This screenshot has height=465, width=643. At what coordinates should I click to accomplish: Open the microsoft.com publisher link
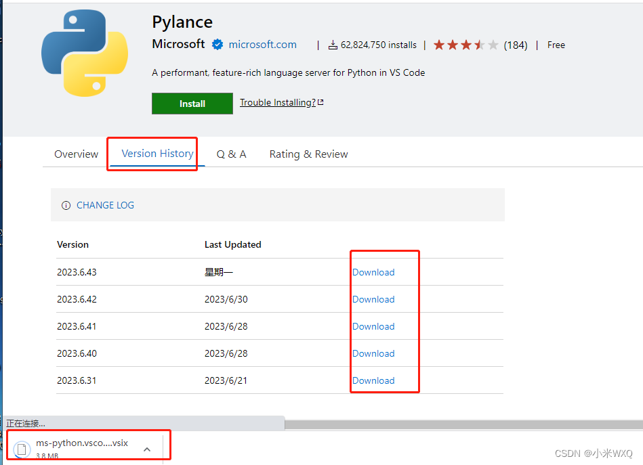(262, 44)
